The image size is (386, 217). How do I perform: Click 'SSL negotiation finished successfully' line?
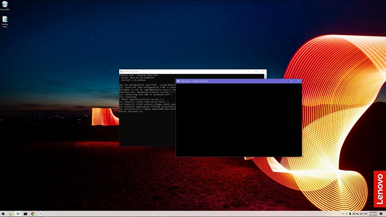click(x=147, y=107)
